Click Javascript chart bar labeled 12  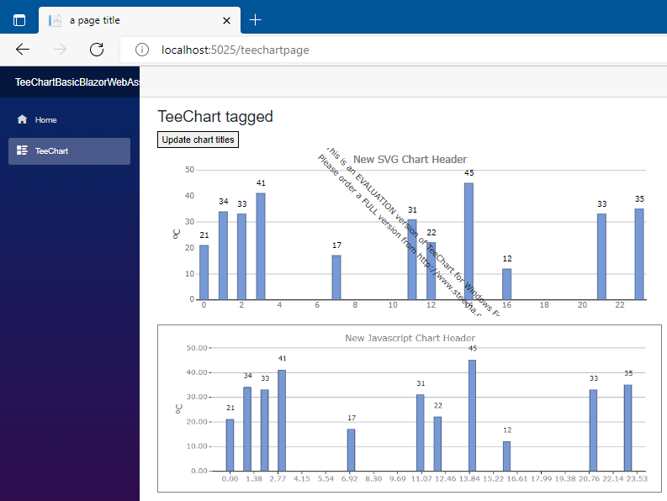coord(506,456)
